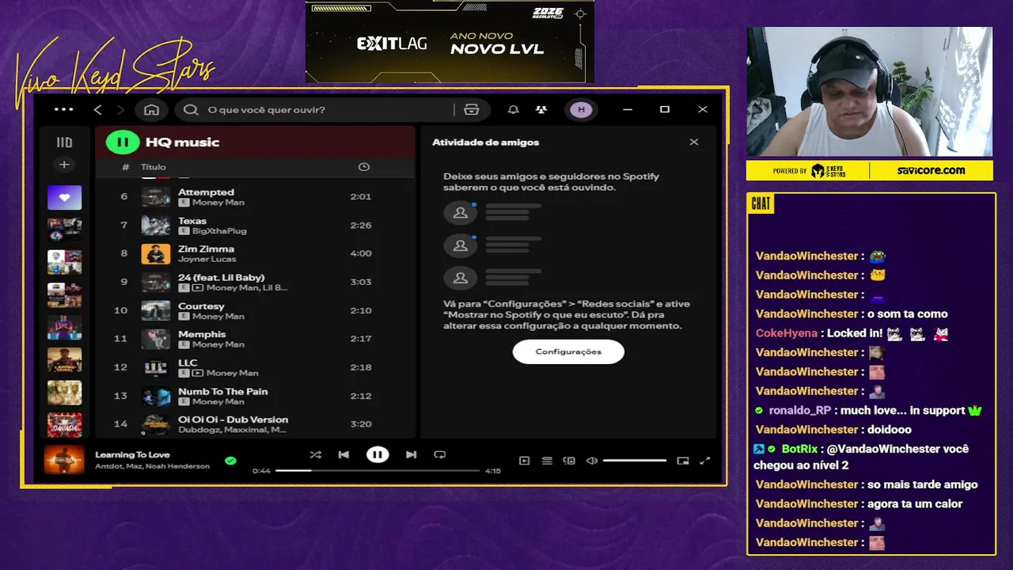Click chat message 'agora ta um calor'
The height and width of the screenshot is (570, 1013).
coord(915,503)
